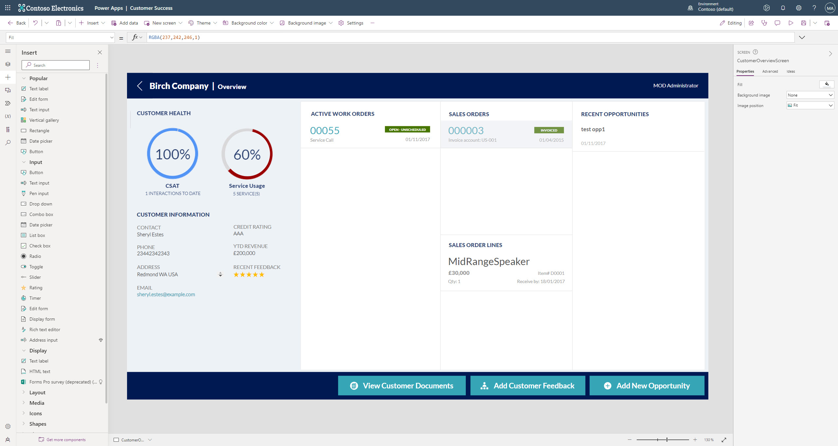The width and height of the screenshot is (838, 446).
Task: Click the Undo icon in toolbar
Action: (x=35, y=23)
